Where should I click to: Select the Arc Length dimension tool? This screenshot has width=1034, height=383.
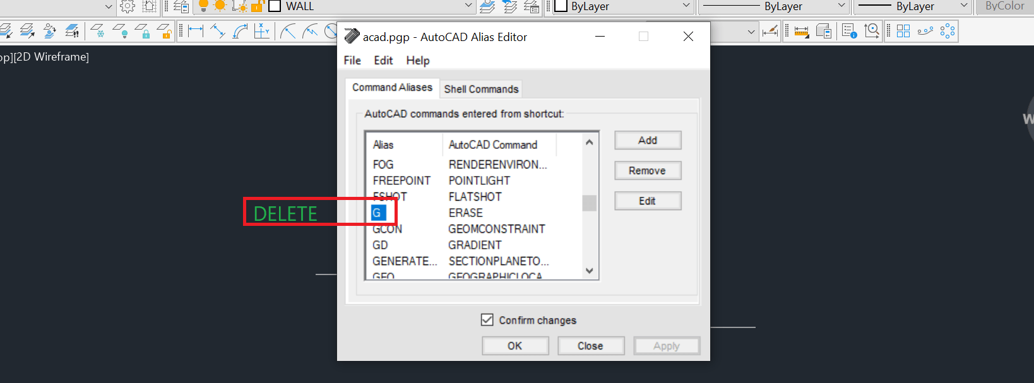pyautogui.click(x=240, y=31)
